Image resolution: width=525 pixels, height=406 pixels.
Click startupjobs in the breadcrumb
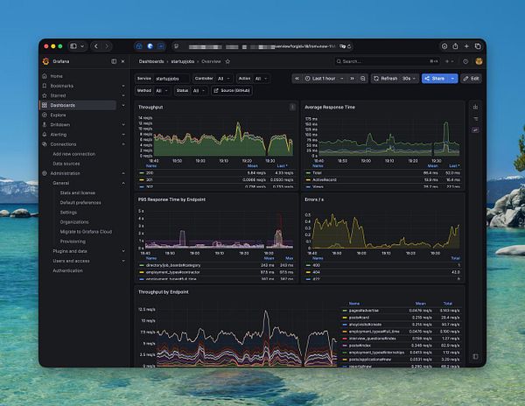(183, 61)
